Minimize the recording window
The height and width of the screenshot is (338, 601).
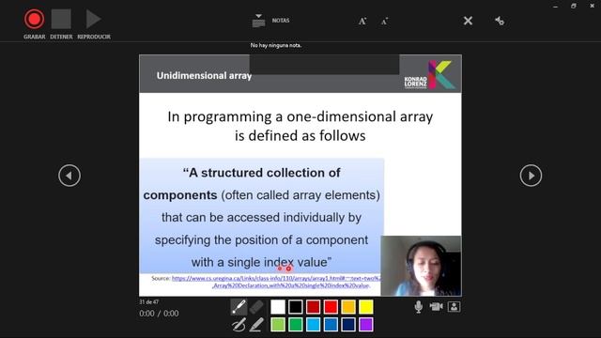(x=555, y=7)
